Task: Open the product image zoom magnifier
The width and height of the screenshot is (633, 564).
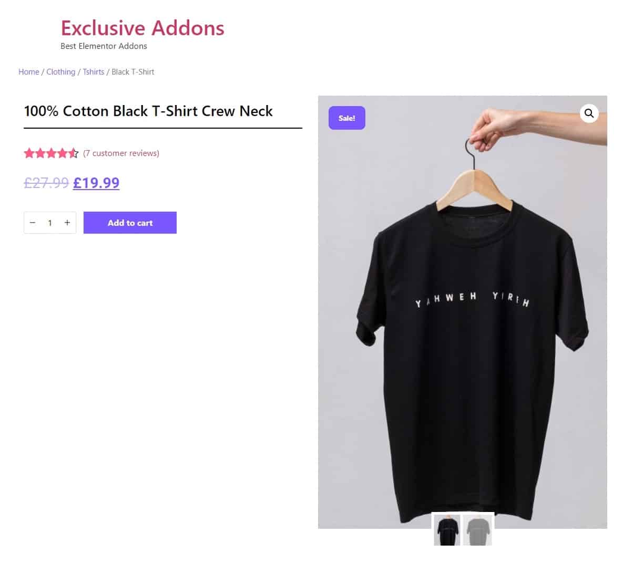Action: tap(589, 113)
